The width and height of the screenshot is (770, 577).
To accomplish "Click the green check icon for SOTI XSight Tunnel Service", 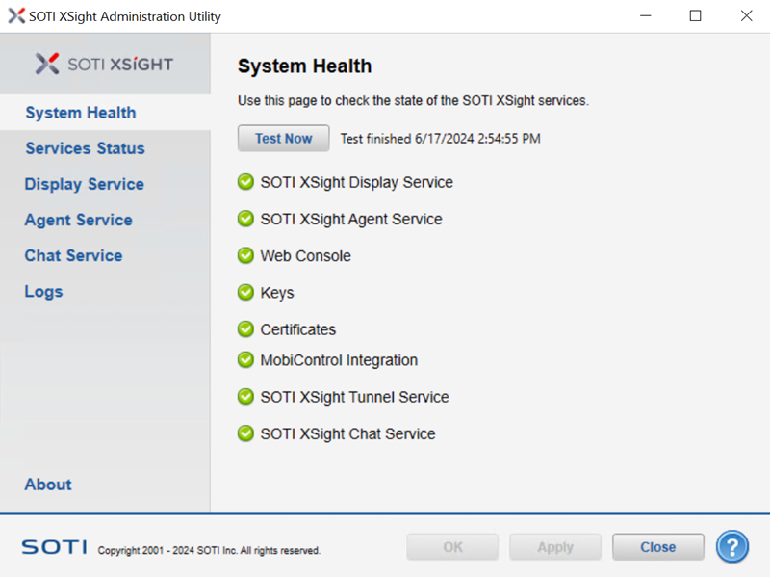I will [245, 397].
